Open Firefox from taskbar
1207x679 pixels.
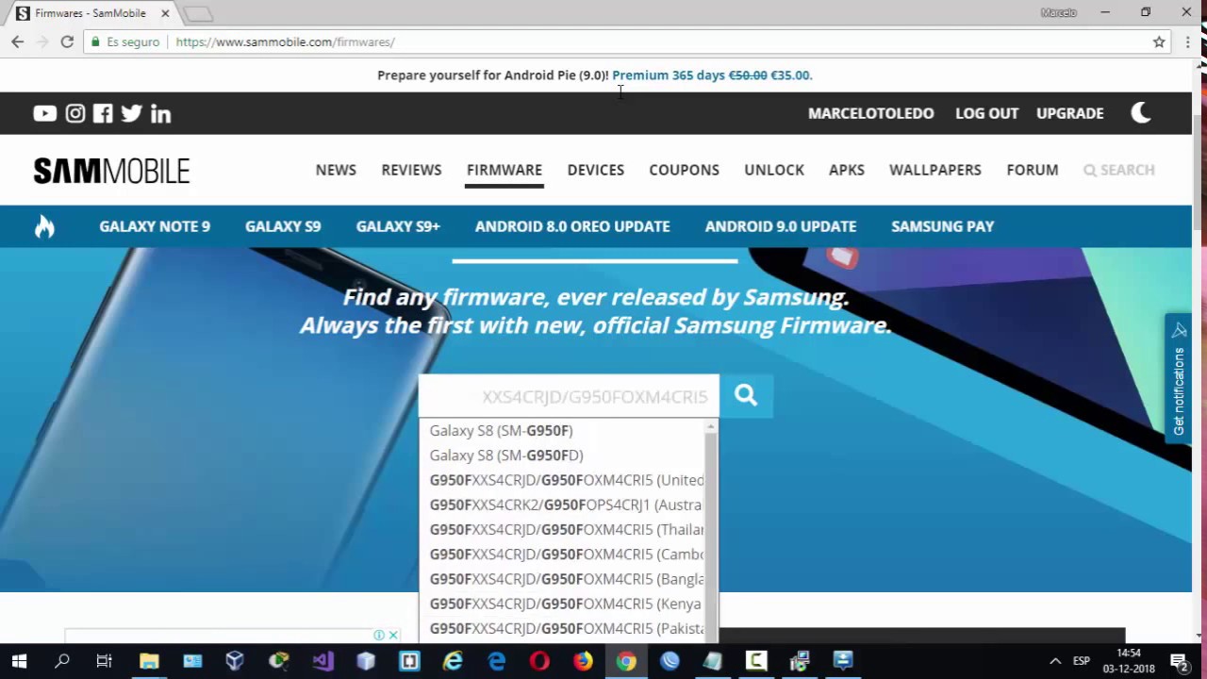[x=583, y=661]
